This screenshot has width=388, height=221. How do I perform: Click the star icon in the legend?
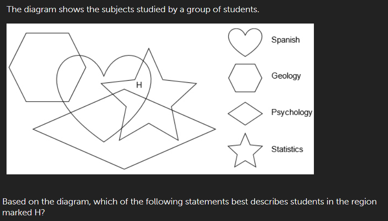click(x=245, y=150)
